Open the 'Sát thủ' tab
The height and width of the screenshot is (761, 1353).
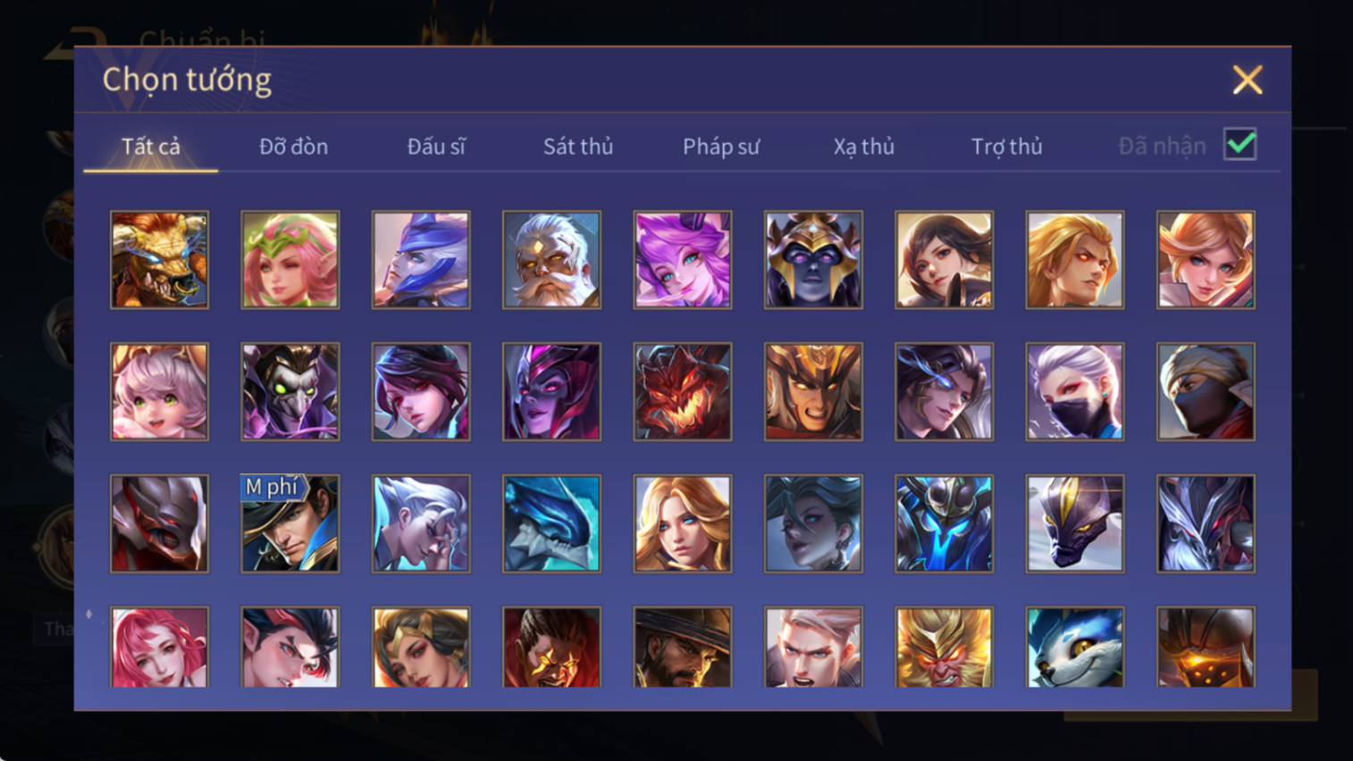[x=578, y=146]
